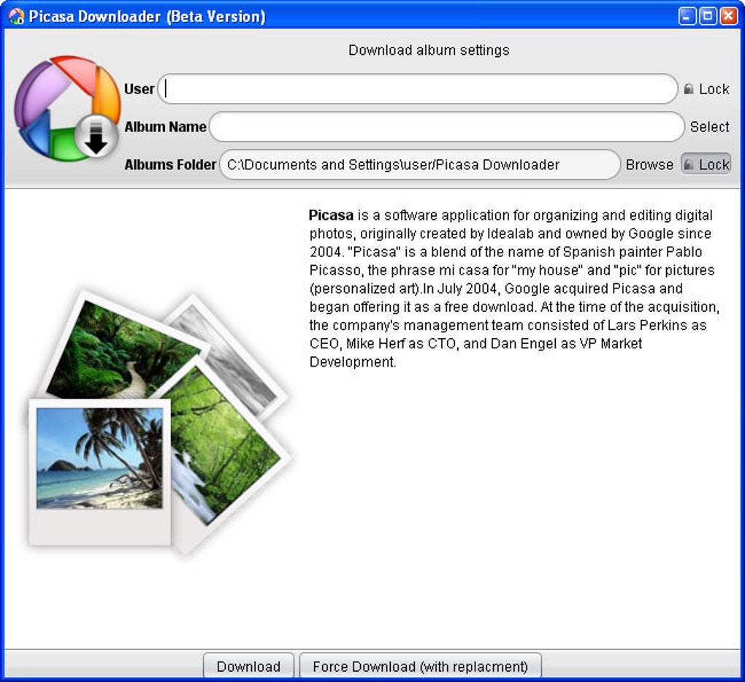The image size is (745, 682).
Task: Click the stacked polaroid photos image
Action: 159,422
